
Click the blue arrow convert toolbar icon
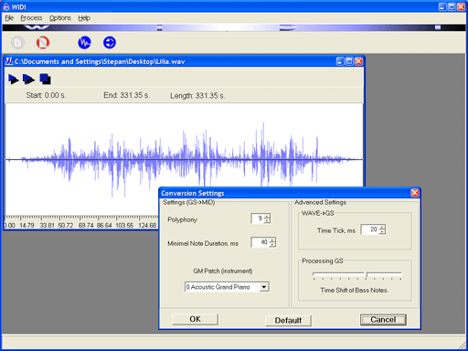tap(110, 42)
